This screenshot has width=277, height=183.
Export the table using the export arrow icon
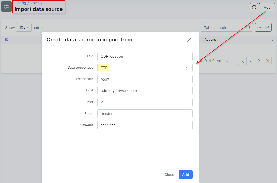(267, 27)
